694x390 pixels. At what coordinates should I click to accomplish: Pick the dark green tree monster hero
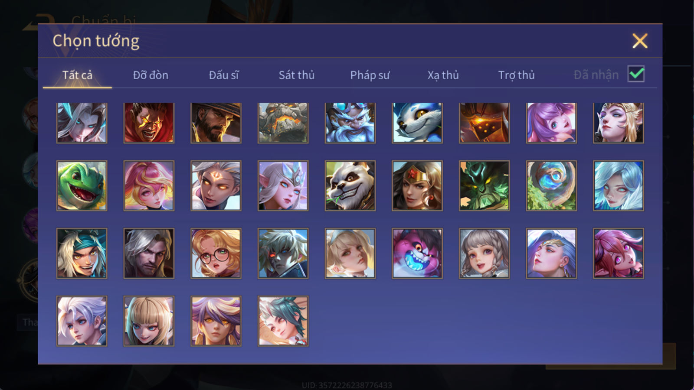pos(484,186)
